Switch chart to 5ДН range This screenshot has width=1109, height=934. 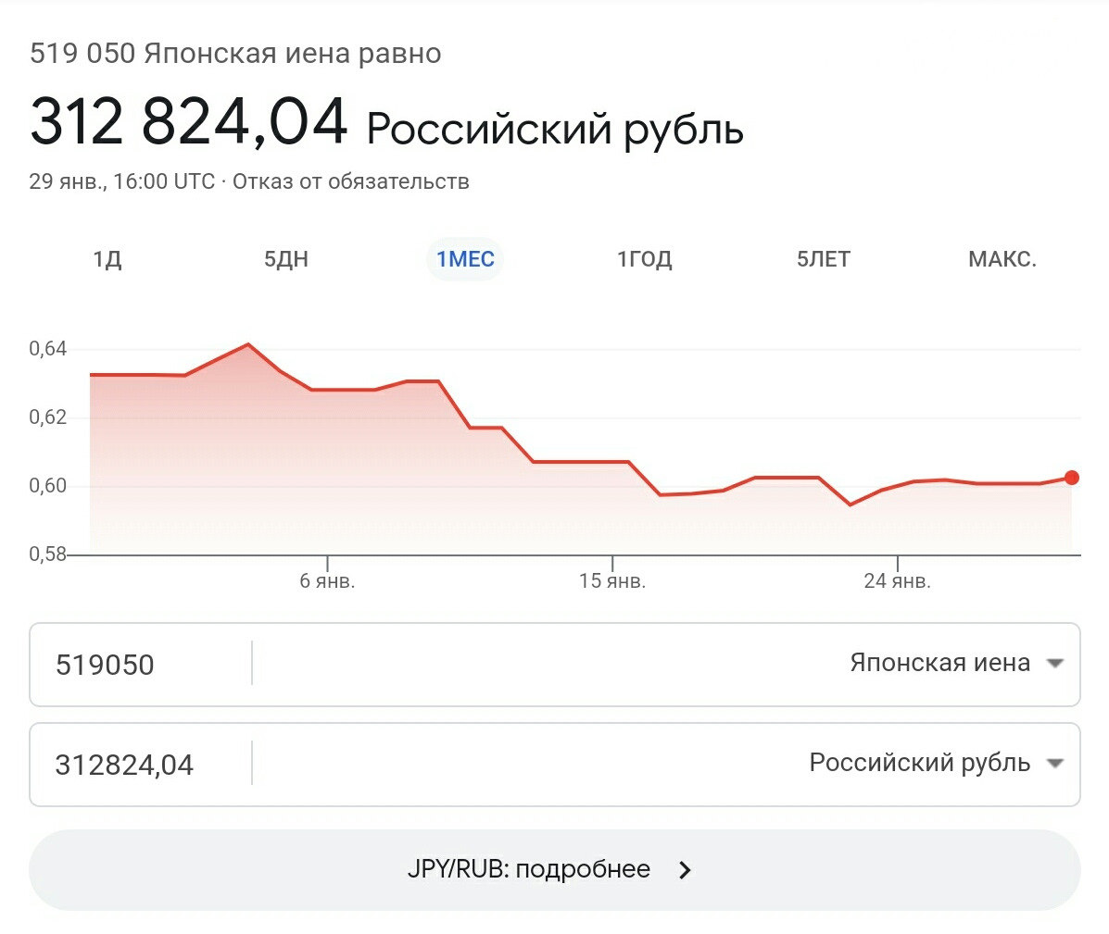(286, 259)
